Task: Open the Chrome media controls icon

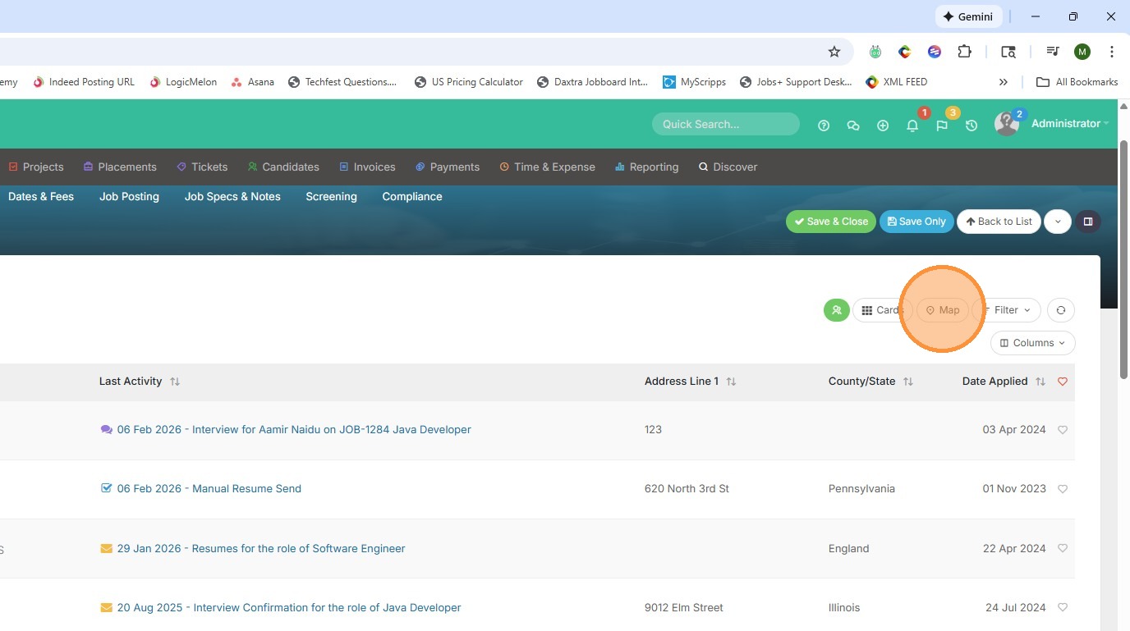Action: click(1053, 52)
